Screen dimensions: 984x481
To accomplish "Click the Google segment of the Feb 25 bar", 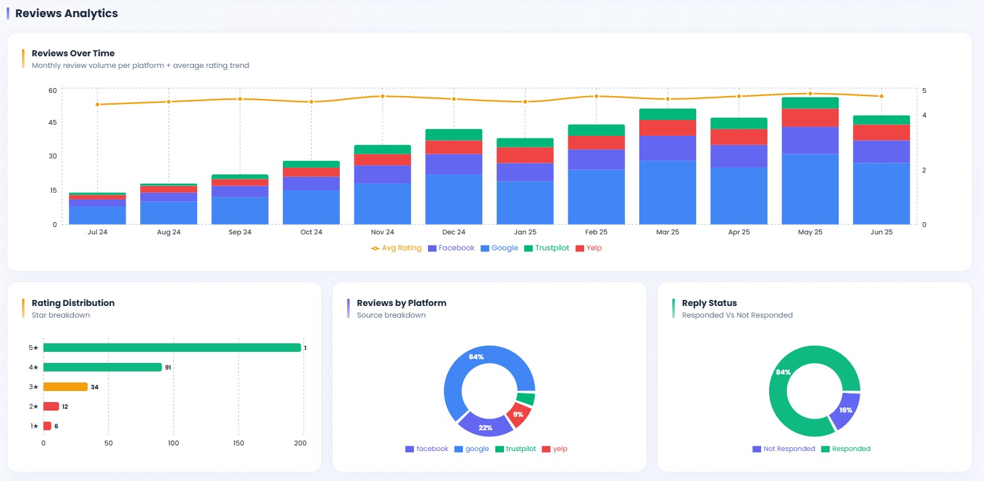I will pyautogui.click(x=596, y=197).
